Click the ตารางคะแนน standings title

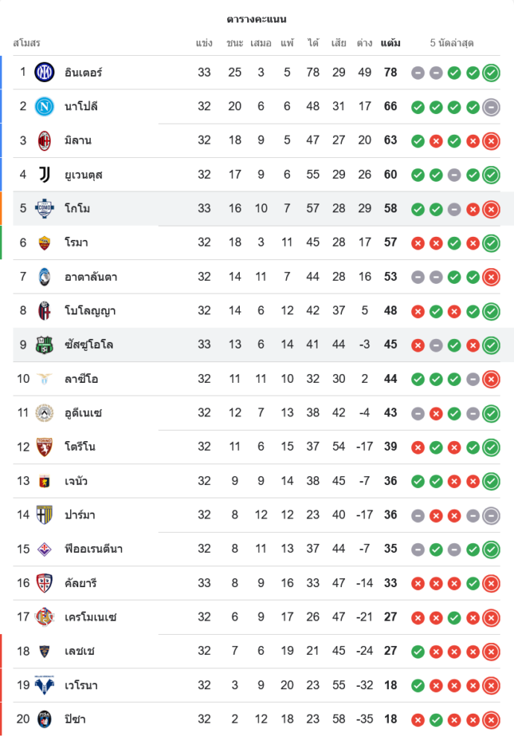[x=257, y=19]
